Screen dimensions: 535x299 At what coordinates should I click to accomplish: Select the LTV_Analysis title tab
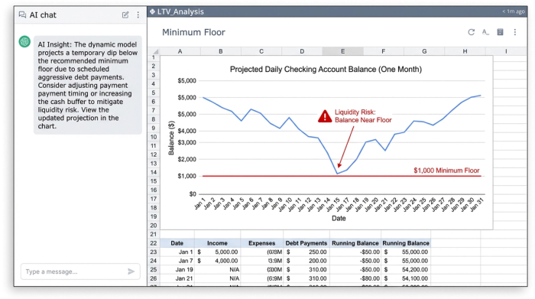(x=180, y=11)
